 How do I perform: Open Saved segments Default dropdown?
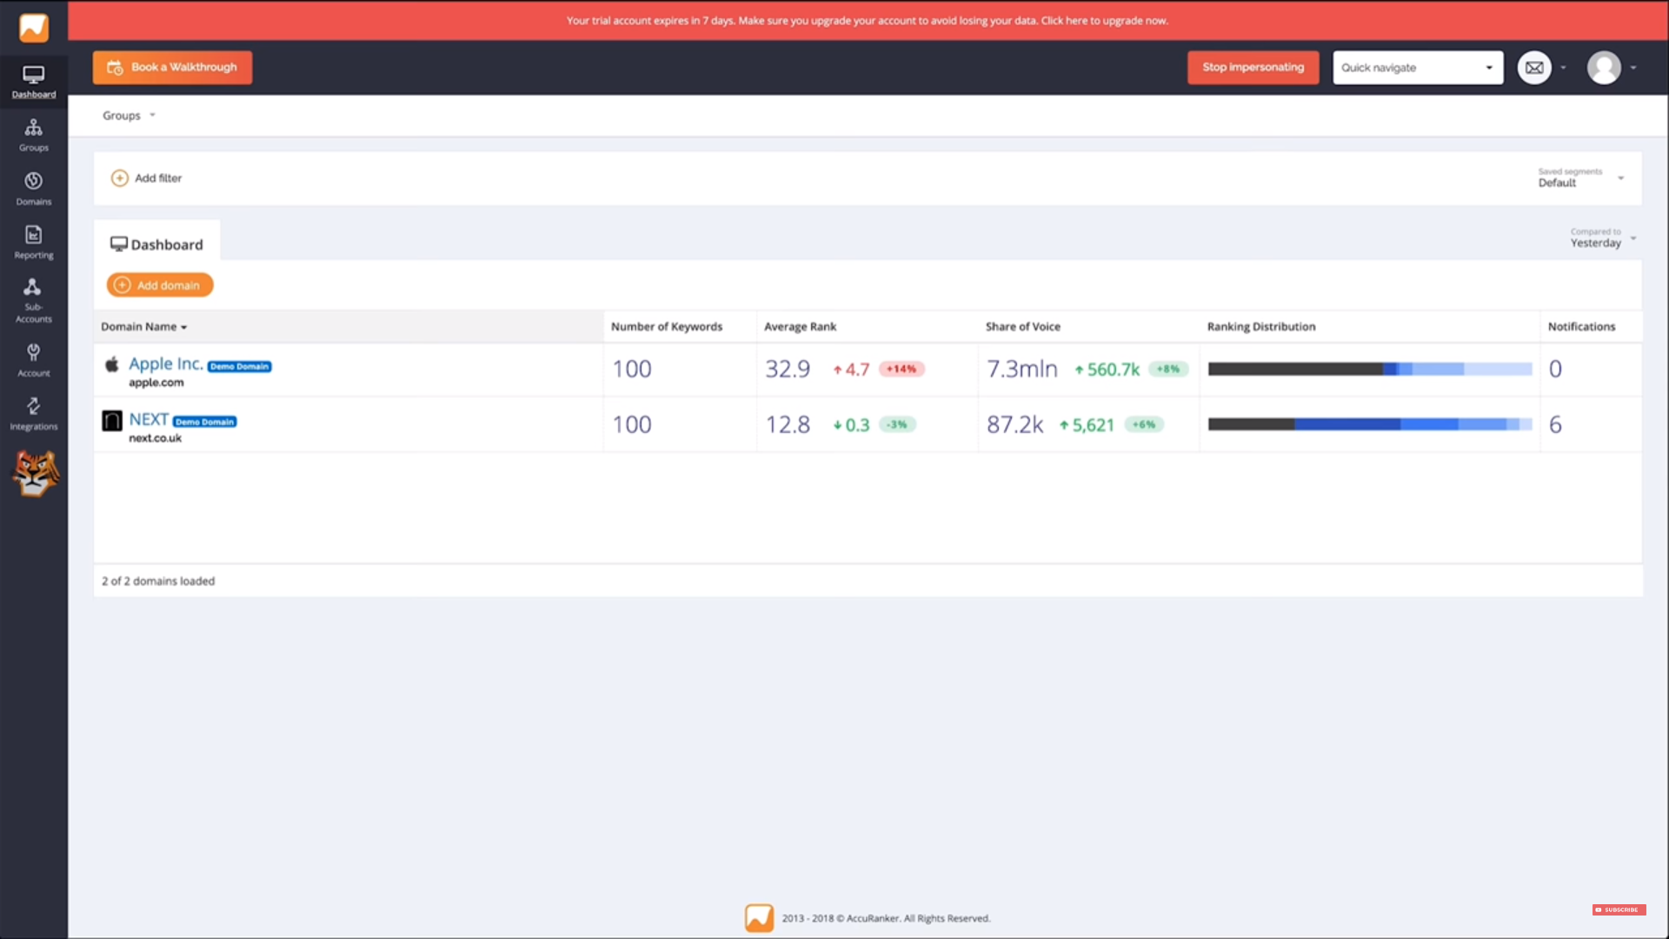[1579, 178]
